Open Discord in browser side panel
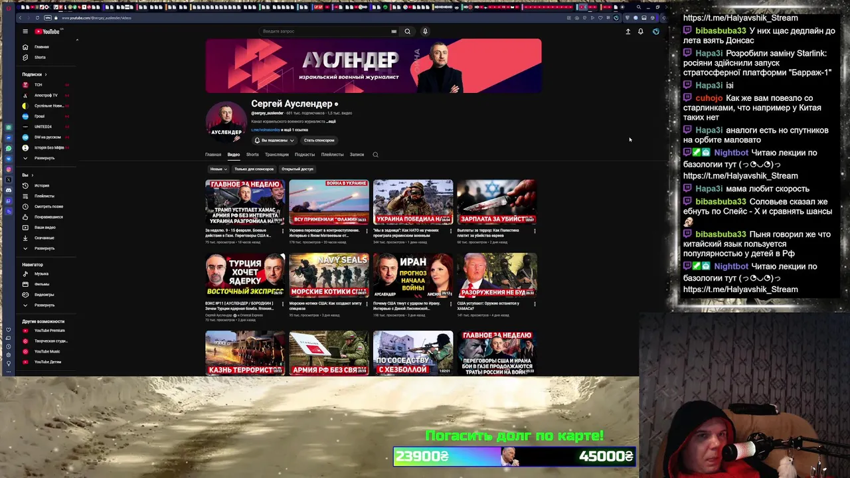The width and height of the screenshot is (850, 478). (9, 190)
